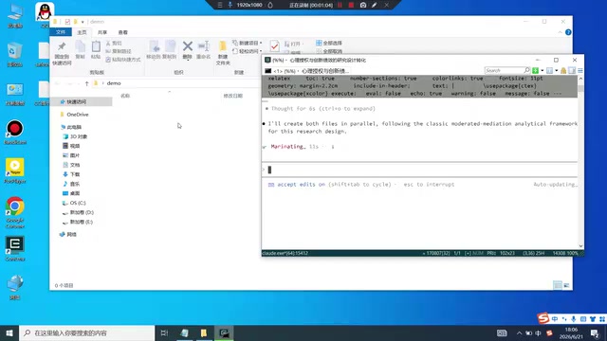
Task: Collapse the Explorer ribbon with chevron
Action: pos(560,32)
